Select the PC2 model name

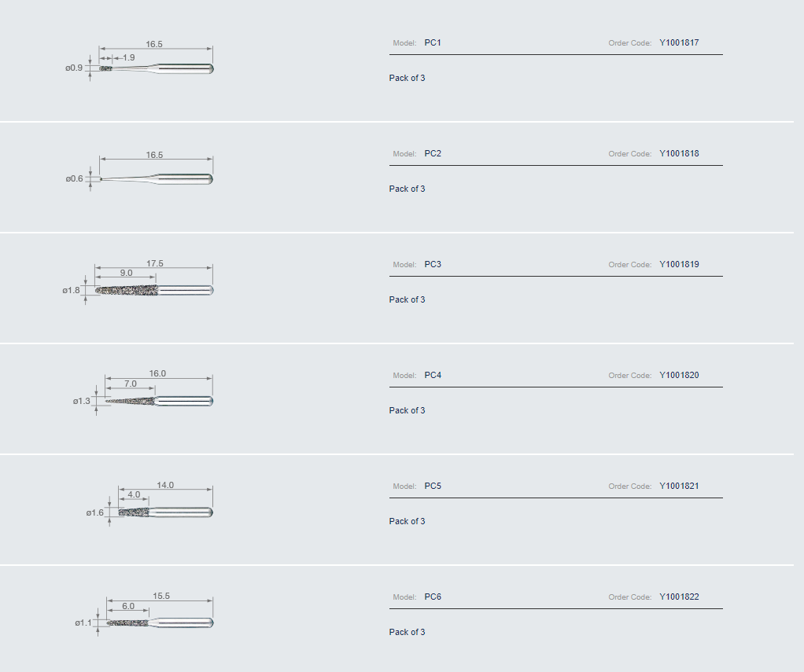tap(433, 154)
